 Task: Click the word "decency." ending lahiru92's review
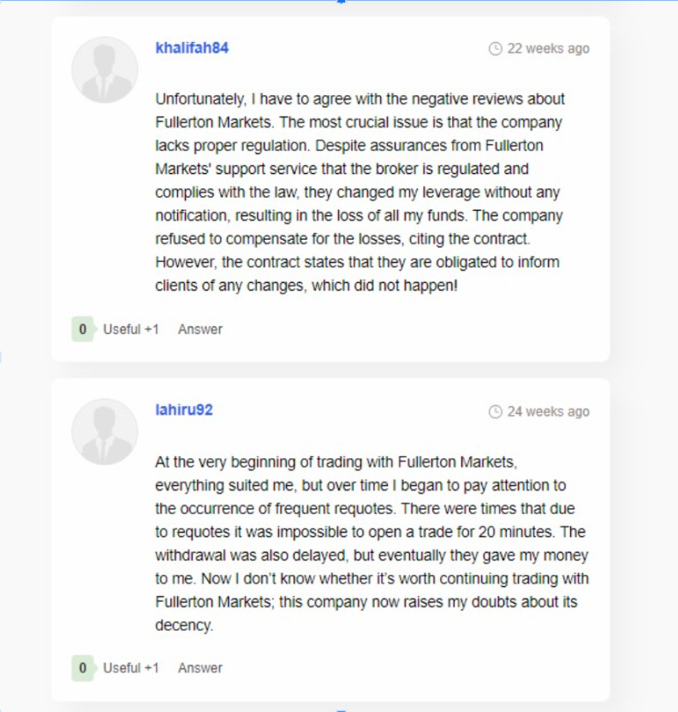click(x=183, y=625)
